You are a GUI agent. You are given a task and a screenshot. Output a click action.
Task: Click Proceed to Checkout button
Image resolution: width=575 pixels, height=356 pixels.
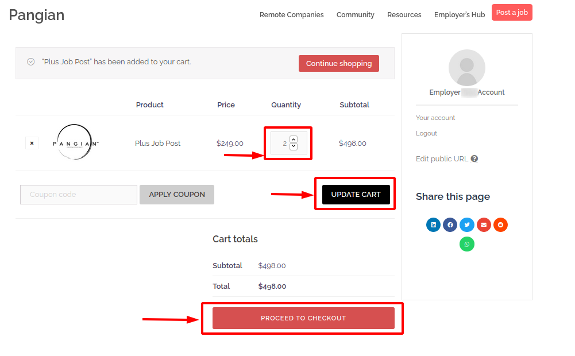(x=303, y=318)
